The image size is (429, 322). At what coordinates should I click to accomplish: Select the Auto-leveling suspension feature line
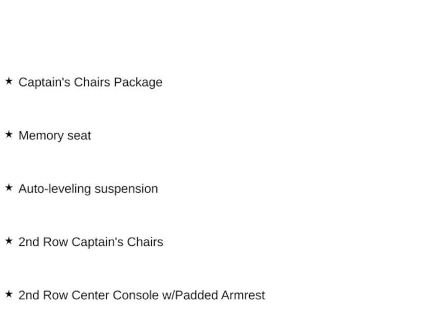pos(88,189)
